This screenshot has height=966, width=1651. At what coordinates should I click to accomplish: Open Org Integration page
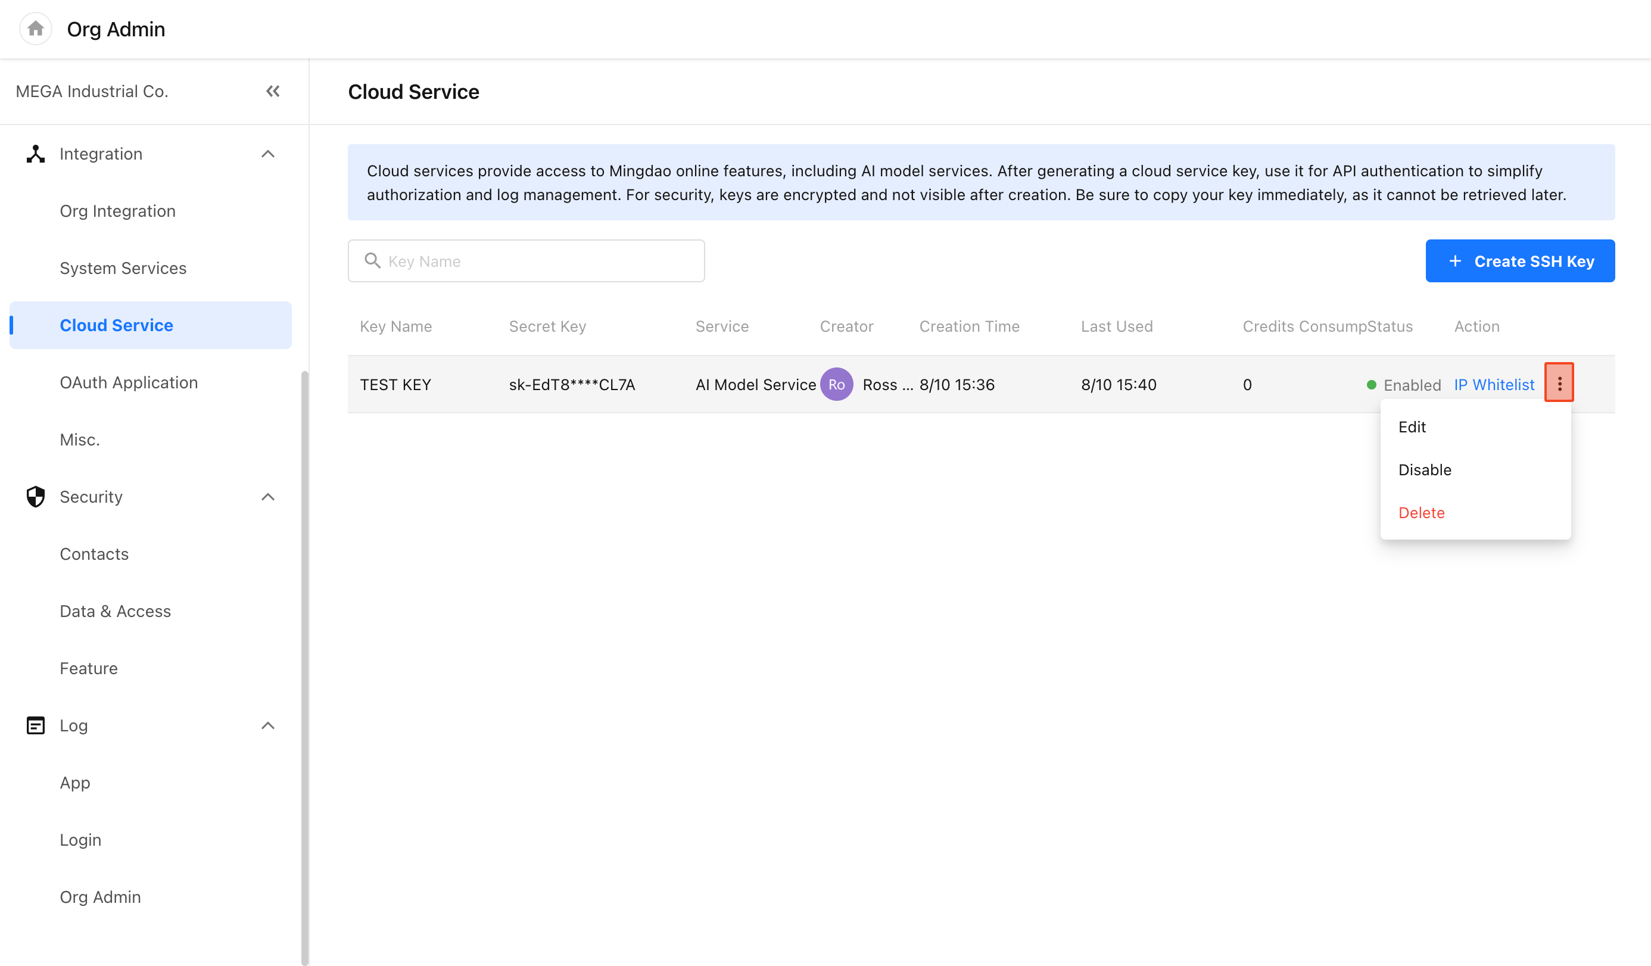pyautogui.click(x=118, y=211)
